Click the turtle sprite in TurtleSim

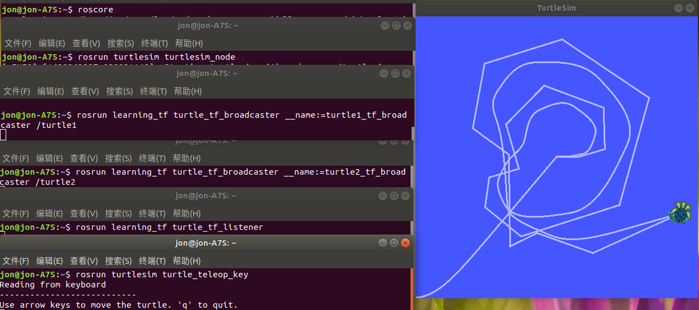(680, 212)
